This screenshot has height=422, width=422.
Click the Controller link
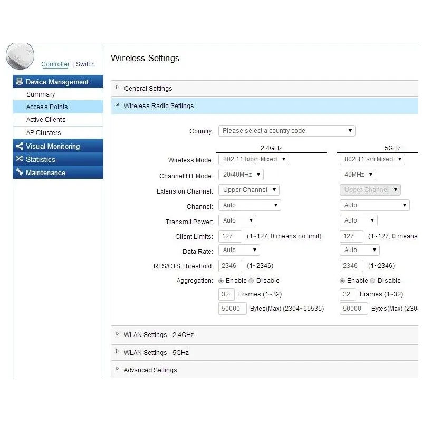tap(55, 64)
